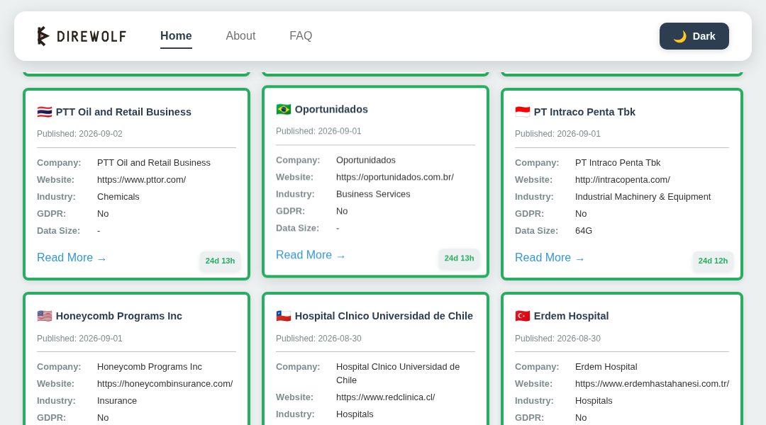This screenshot has height=425, width=766.
Task: Click Brazil flag on Oportunidados card
Action: click(x=283, y=109)
